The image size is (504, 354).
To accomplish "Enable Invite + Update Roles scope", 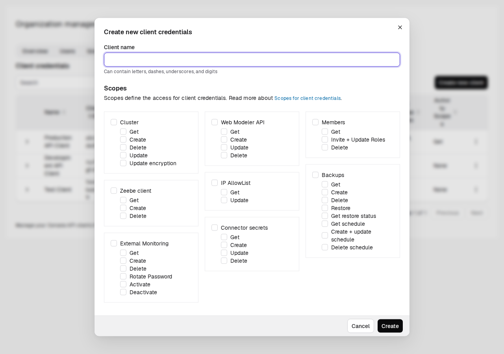I will (x=325, y=140).
